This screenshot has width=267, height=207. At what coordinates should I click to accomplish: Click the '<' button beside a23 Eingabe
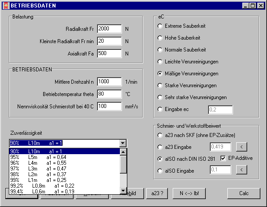click(242, 147)
